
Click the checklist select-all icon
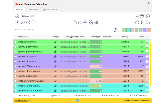coord(34,22)
